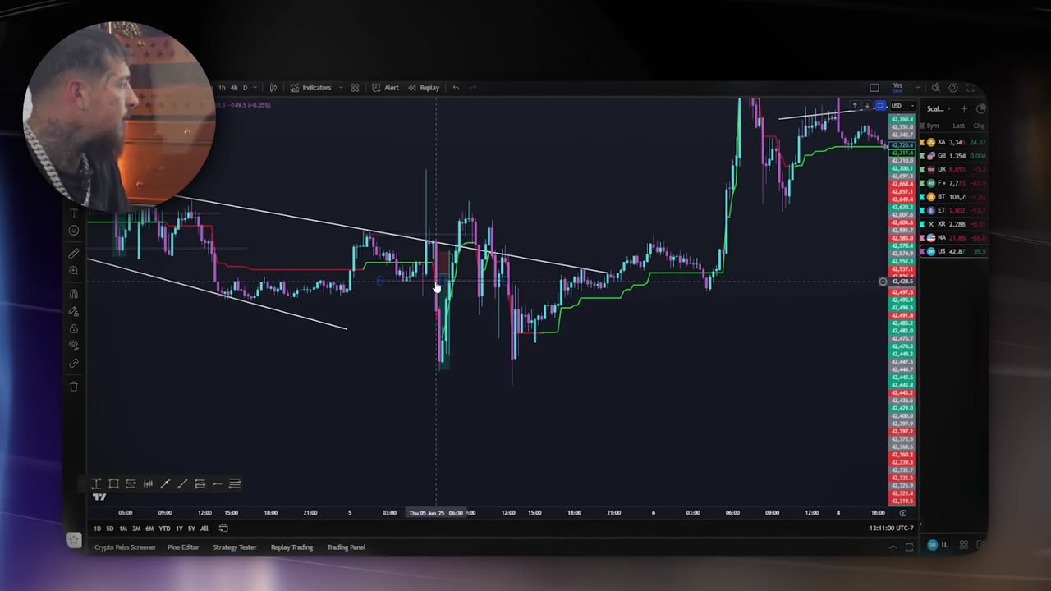This screenshot has height=591, width=1051.
Task: Add a symbol with the watchlist plus
Action: 964,108
